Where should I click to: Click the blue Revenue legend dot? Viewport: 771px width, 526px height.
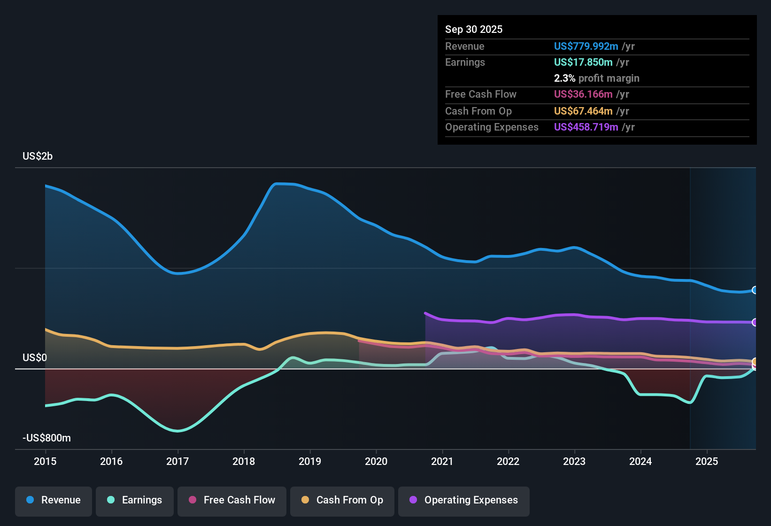[30, 501]
